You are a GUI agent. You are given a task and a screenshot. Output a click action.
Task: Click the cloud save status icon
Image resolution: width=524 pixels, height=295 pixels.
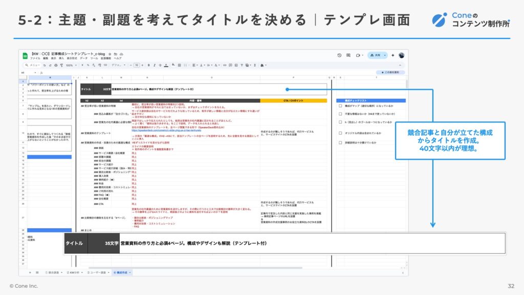[121, 54]
